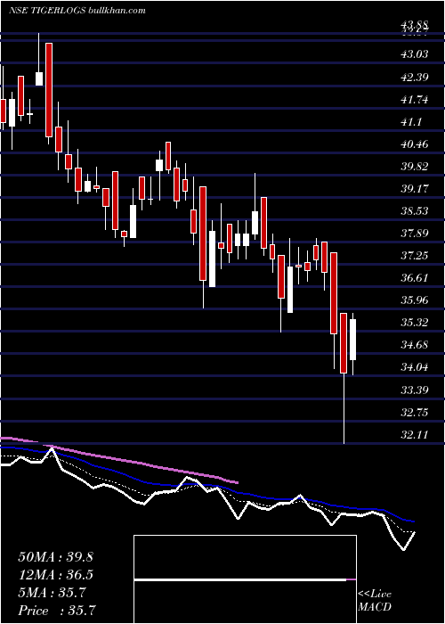Click the 39.17 price label
Screen dimensions: 445x624
[x=415, y=189]
